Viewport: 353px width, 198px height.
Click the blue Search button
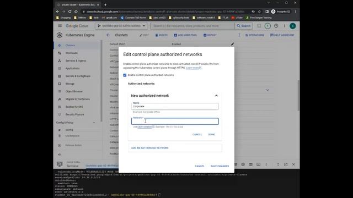244,26
